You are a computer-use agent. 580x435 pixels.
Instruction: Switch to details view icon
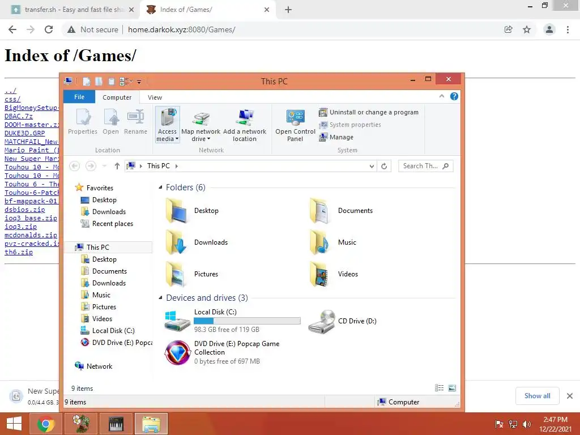[x=439, y=387]
